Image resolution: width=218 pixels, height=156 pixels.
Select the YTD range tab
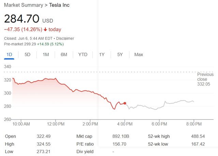click(x=83, y=55)
